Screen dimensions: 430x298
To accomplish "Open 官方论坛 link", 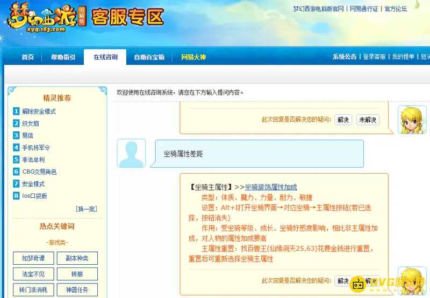I will pos(396,9).
